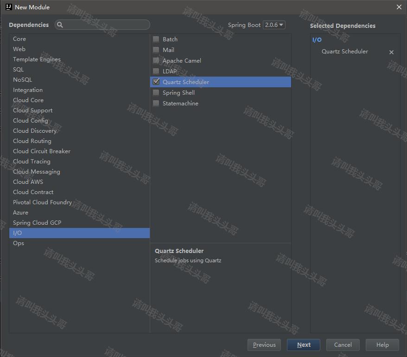Image resolution: width=407 pixels, height=357 pixels.
Task: Click the search magnifier icon
Action: [x=60, y=25]
